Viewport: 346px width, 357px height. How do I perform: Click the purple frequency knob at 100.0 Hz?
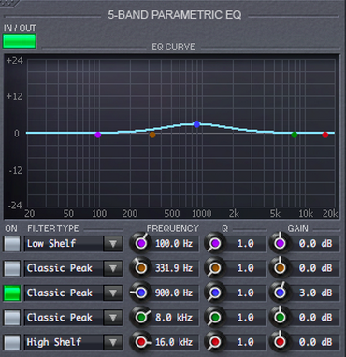[141, 243]
